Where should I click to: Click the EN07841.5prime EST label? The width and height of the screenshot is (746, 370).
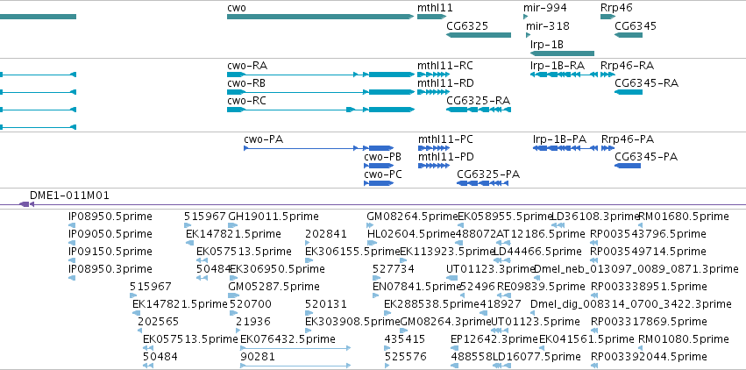[417, 287]
